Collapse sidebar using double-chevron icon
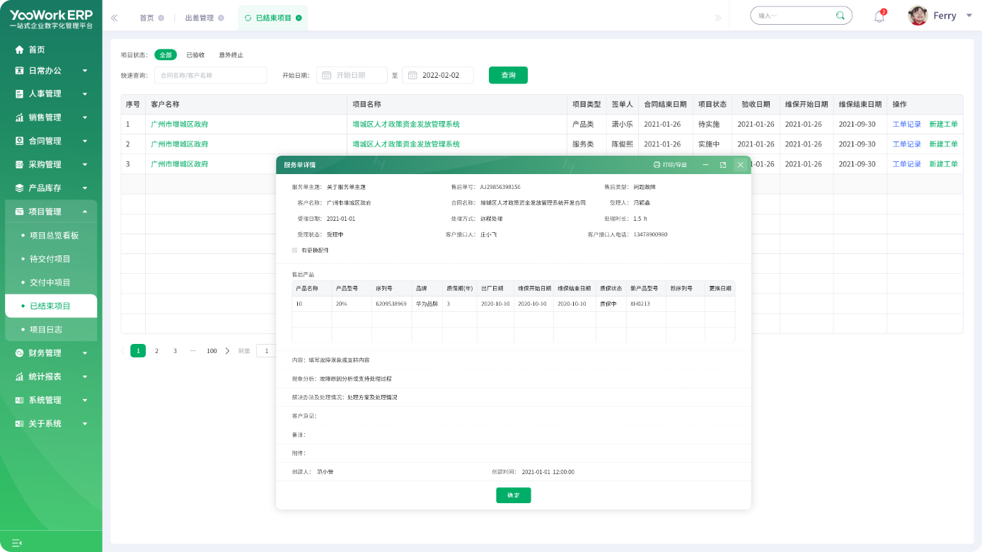 (114, 18)
